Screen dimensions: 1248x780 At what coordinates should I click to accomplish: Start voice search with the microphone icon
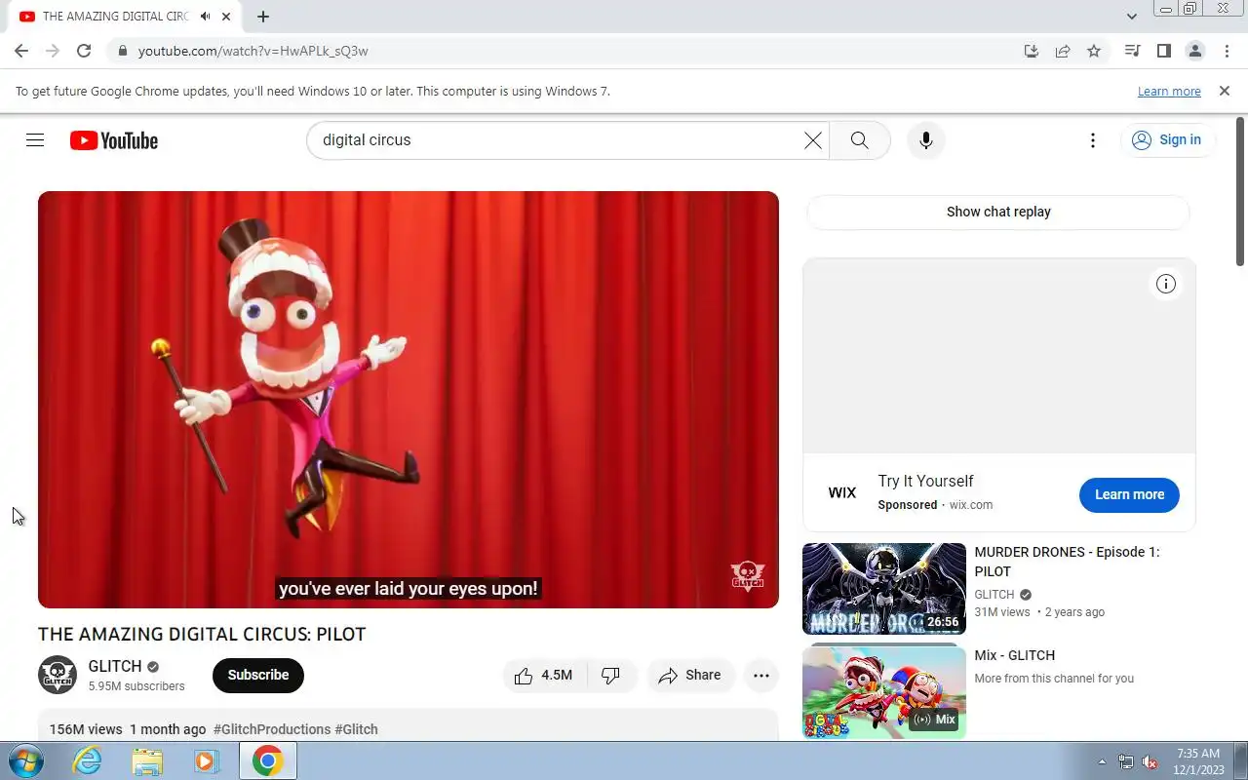pyautogui.click(x=926, y=140)
